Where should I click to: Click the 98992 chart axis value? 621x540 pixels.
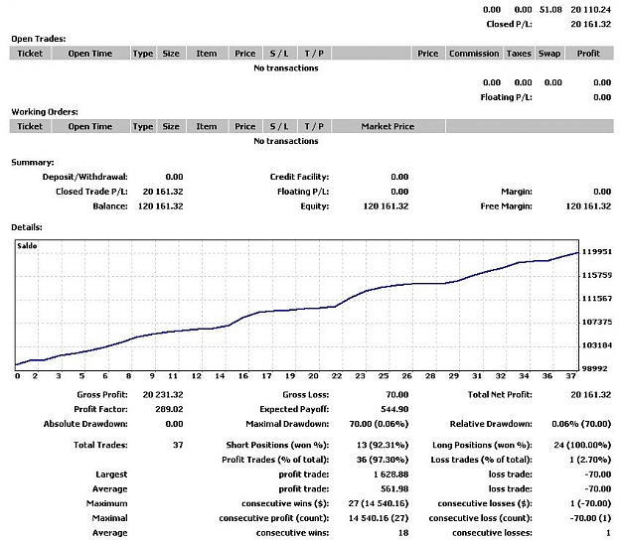click(x=594, y=368)
